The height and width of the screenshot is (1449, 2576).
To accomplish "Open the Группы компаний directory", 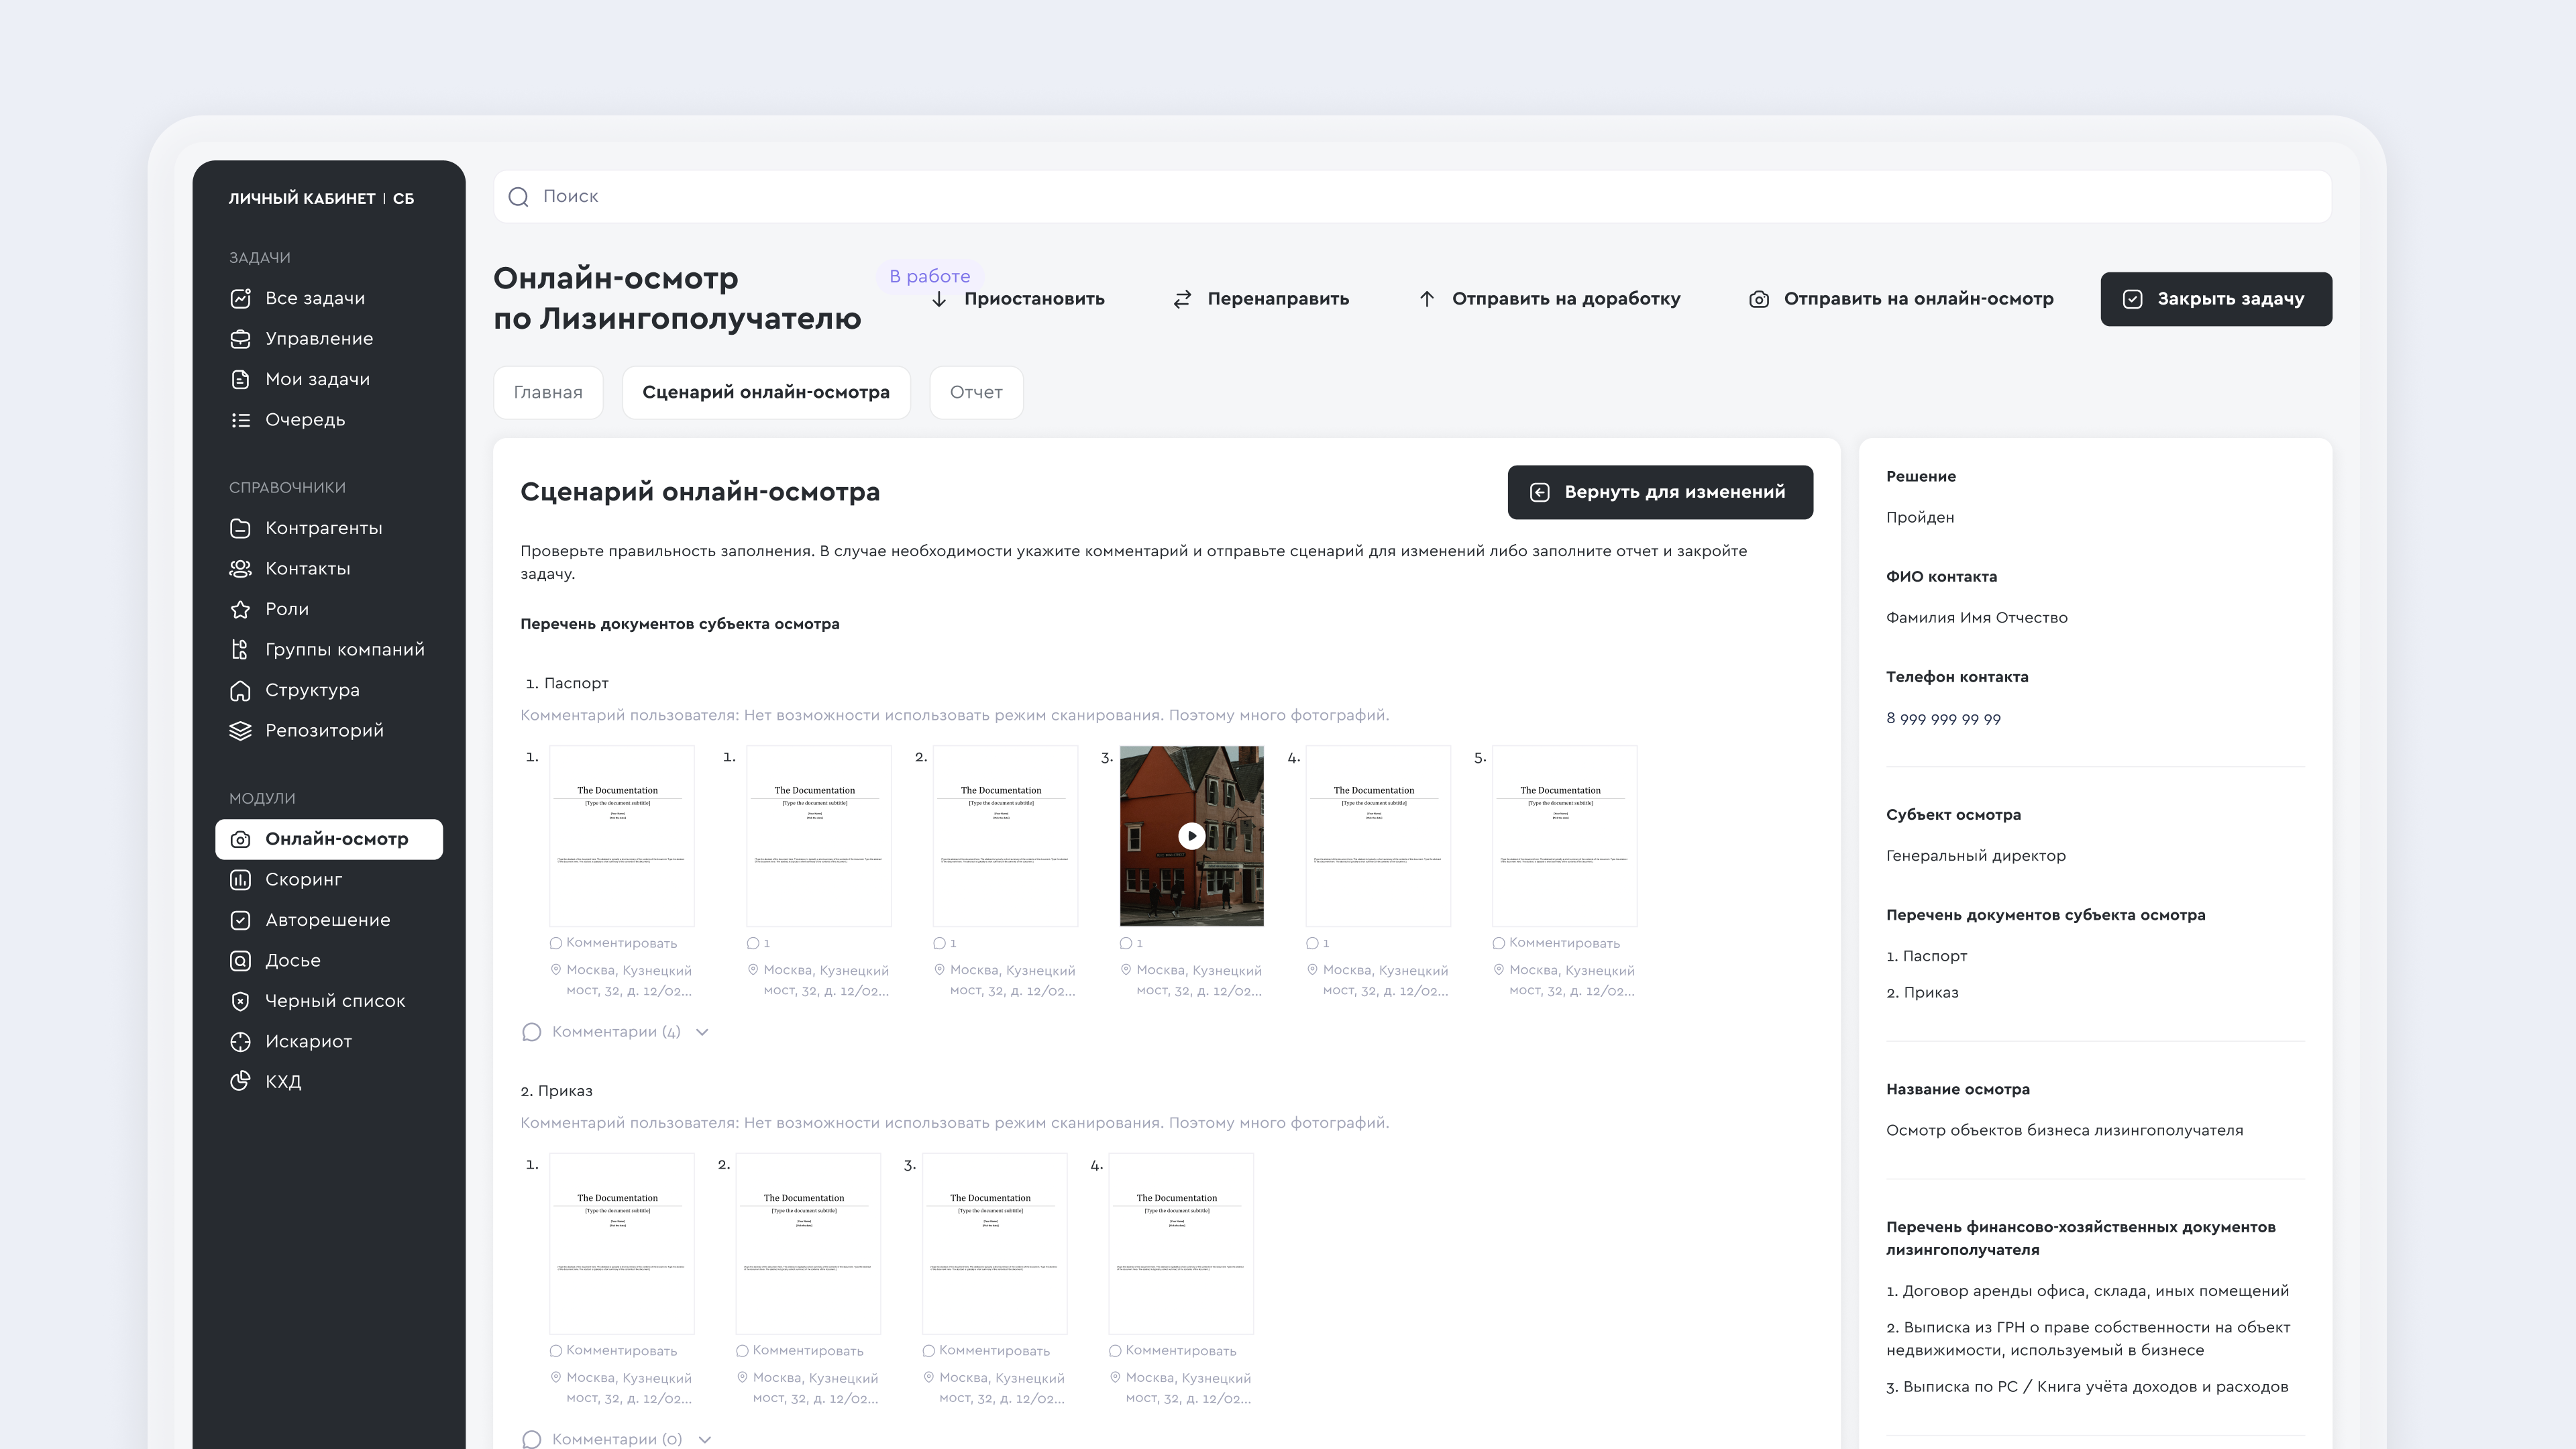I will point(344,649).
